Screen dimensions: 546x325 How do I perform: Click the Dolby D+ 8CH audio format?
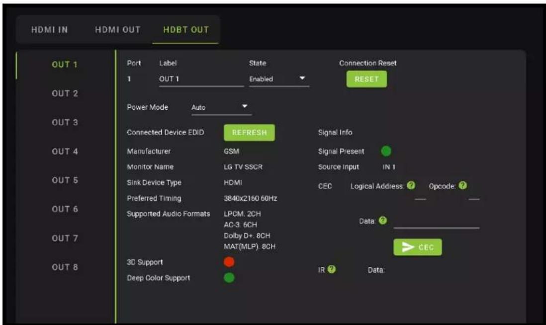(x=247, y=236)
